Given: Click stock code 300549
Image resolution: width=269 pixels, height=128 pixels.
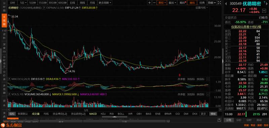Looking at the screenshot, I should pos(236,3).
